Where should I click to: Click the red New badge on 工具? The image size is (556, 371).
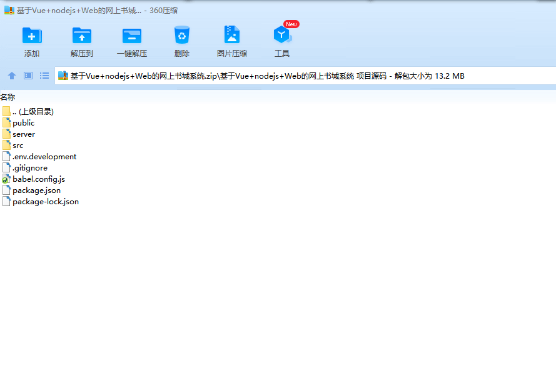[x=291, y=24]
